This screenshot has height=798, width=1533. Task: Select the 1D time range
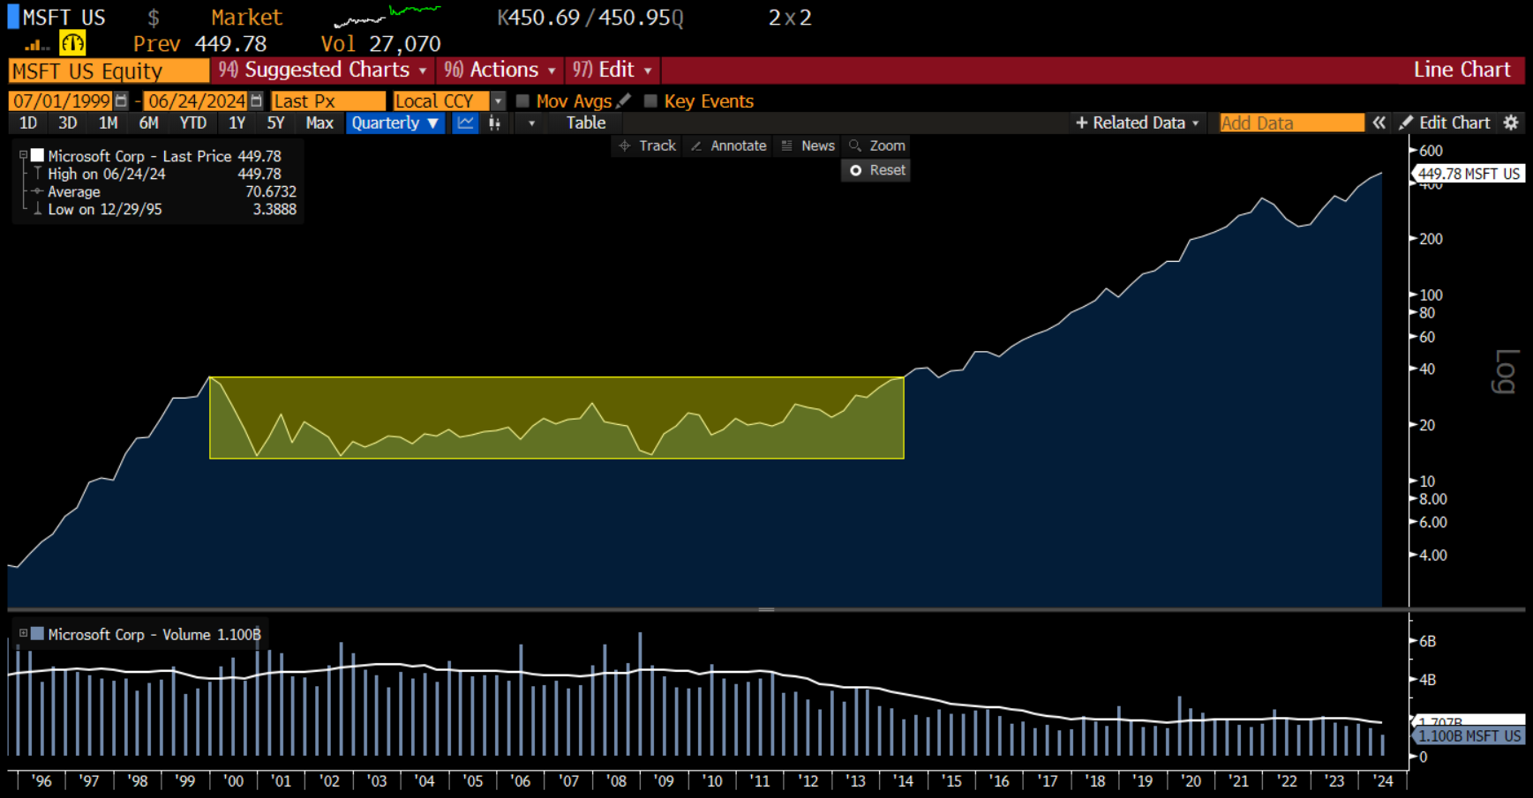tap(28, 123)
